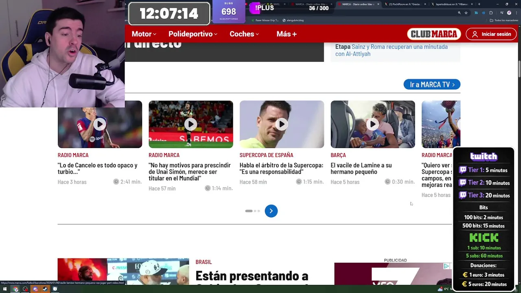
Task: Click the zoom magnifier icon in address bar
Action: click(x=459, y=13)
